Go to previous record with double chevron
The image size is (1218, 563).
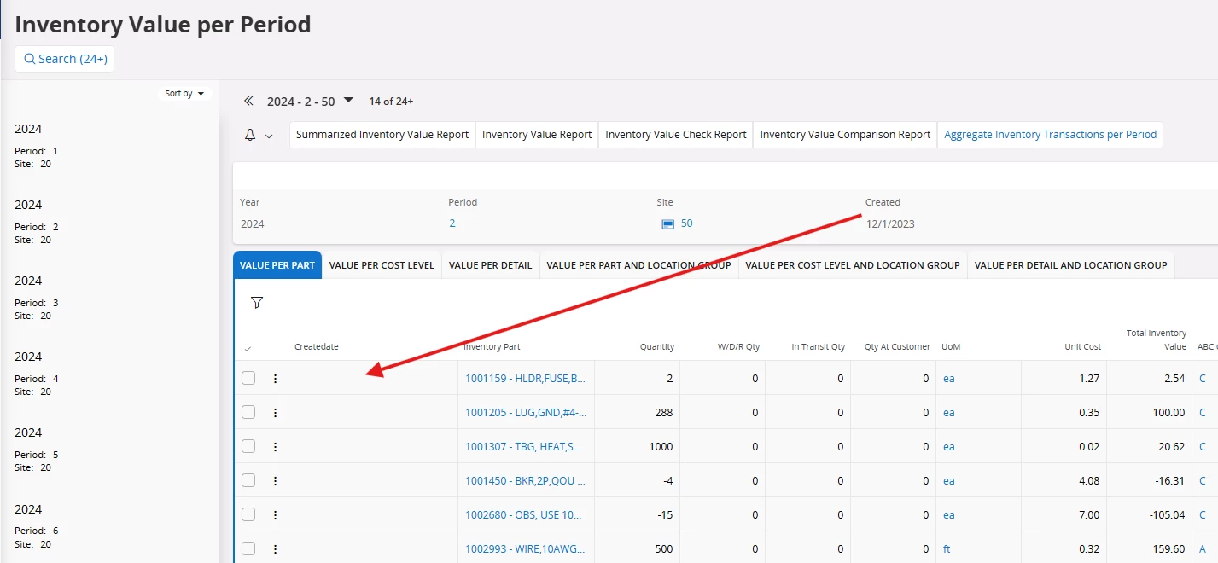(248, 101)
